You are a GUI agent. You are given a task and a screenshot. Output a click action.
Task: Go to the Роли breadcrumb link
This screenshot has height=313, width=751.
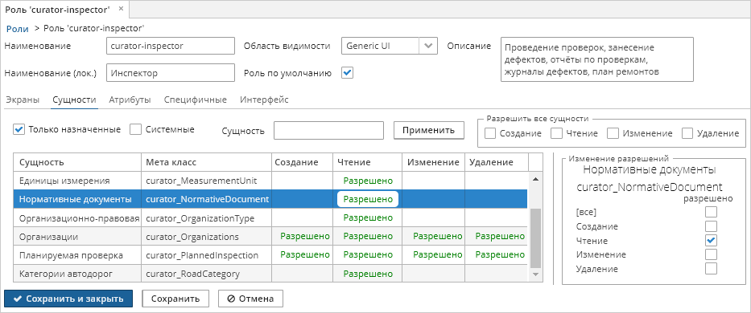17,29
